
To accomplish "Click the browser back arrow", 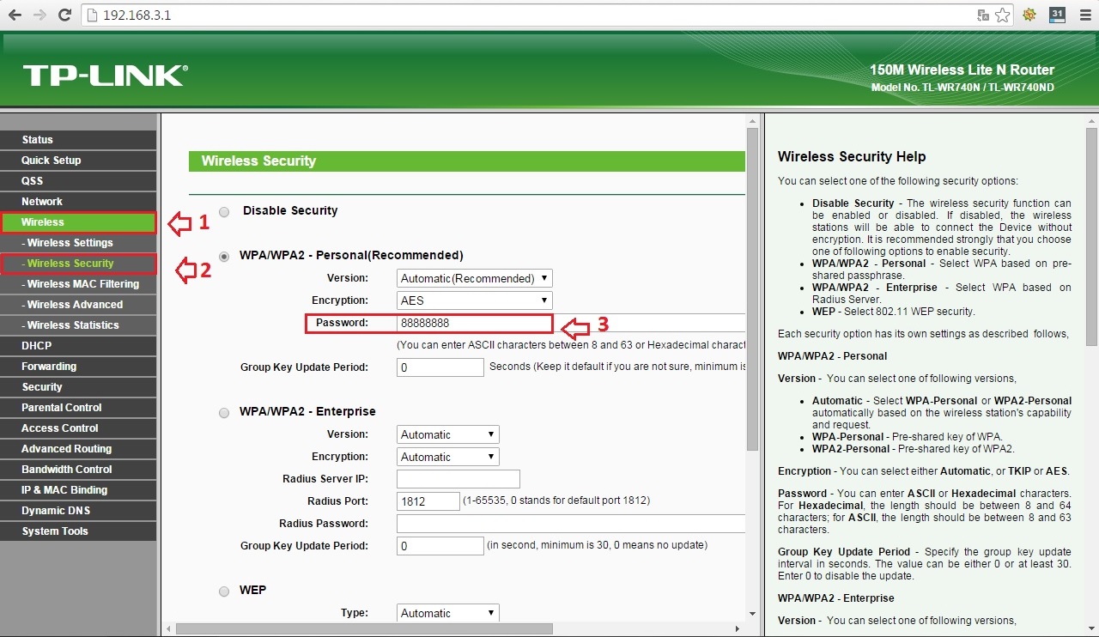I will (x=15, y=15).
